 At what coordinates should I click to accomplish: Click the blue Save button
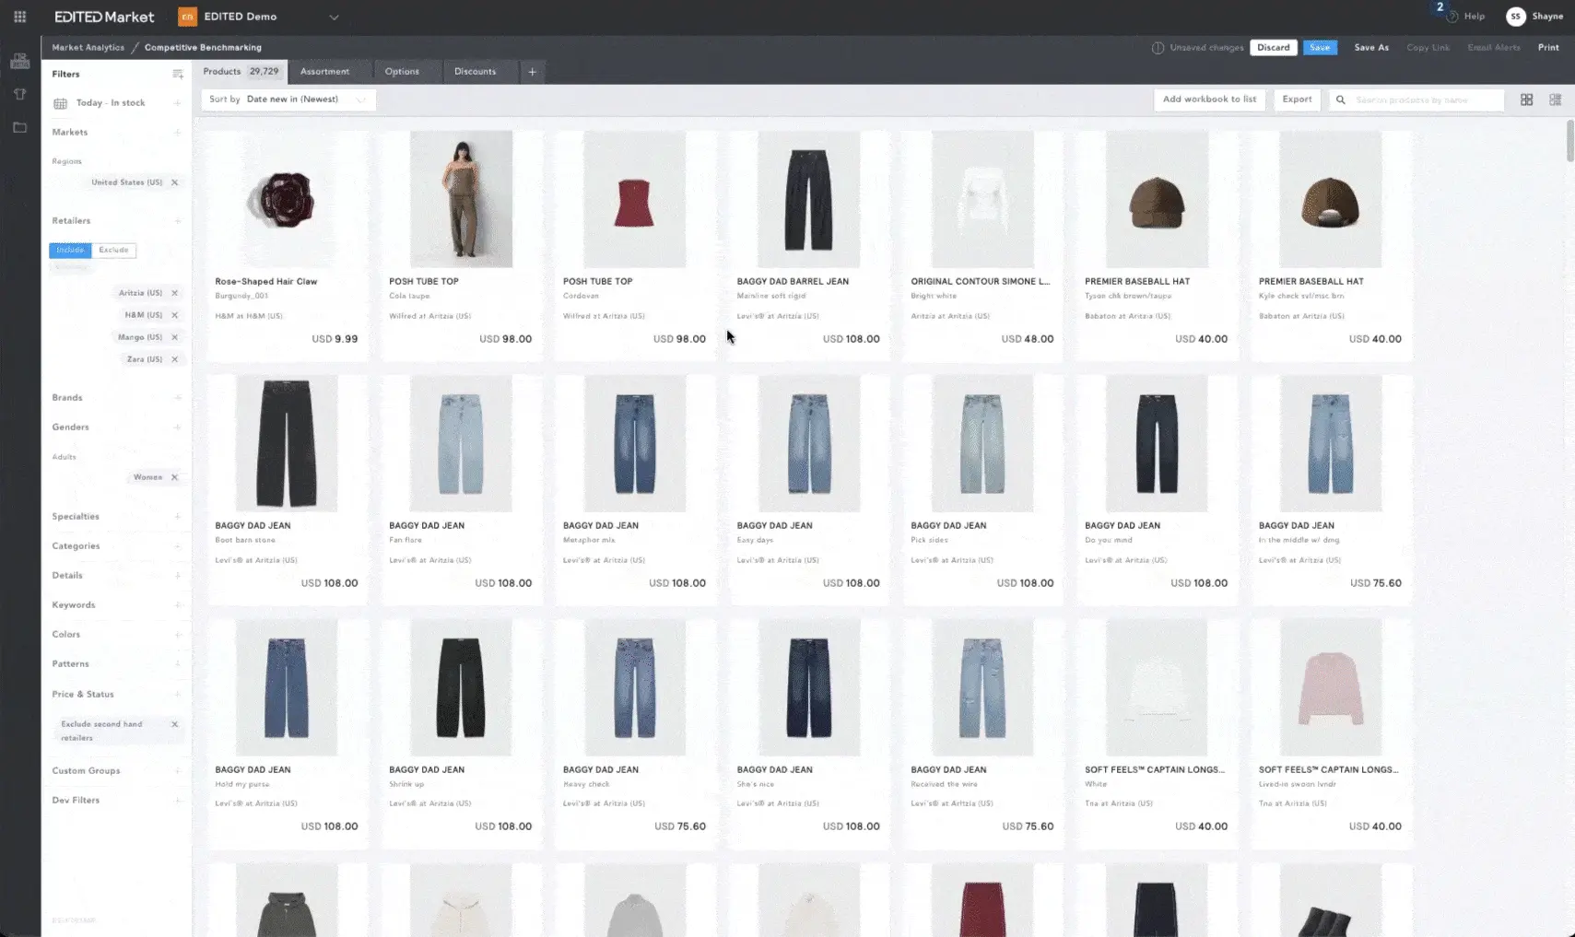click(1320, 48)
